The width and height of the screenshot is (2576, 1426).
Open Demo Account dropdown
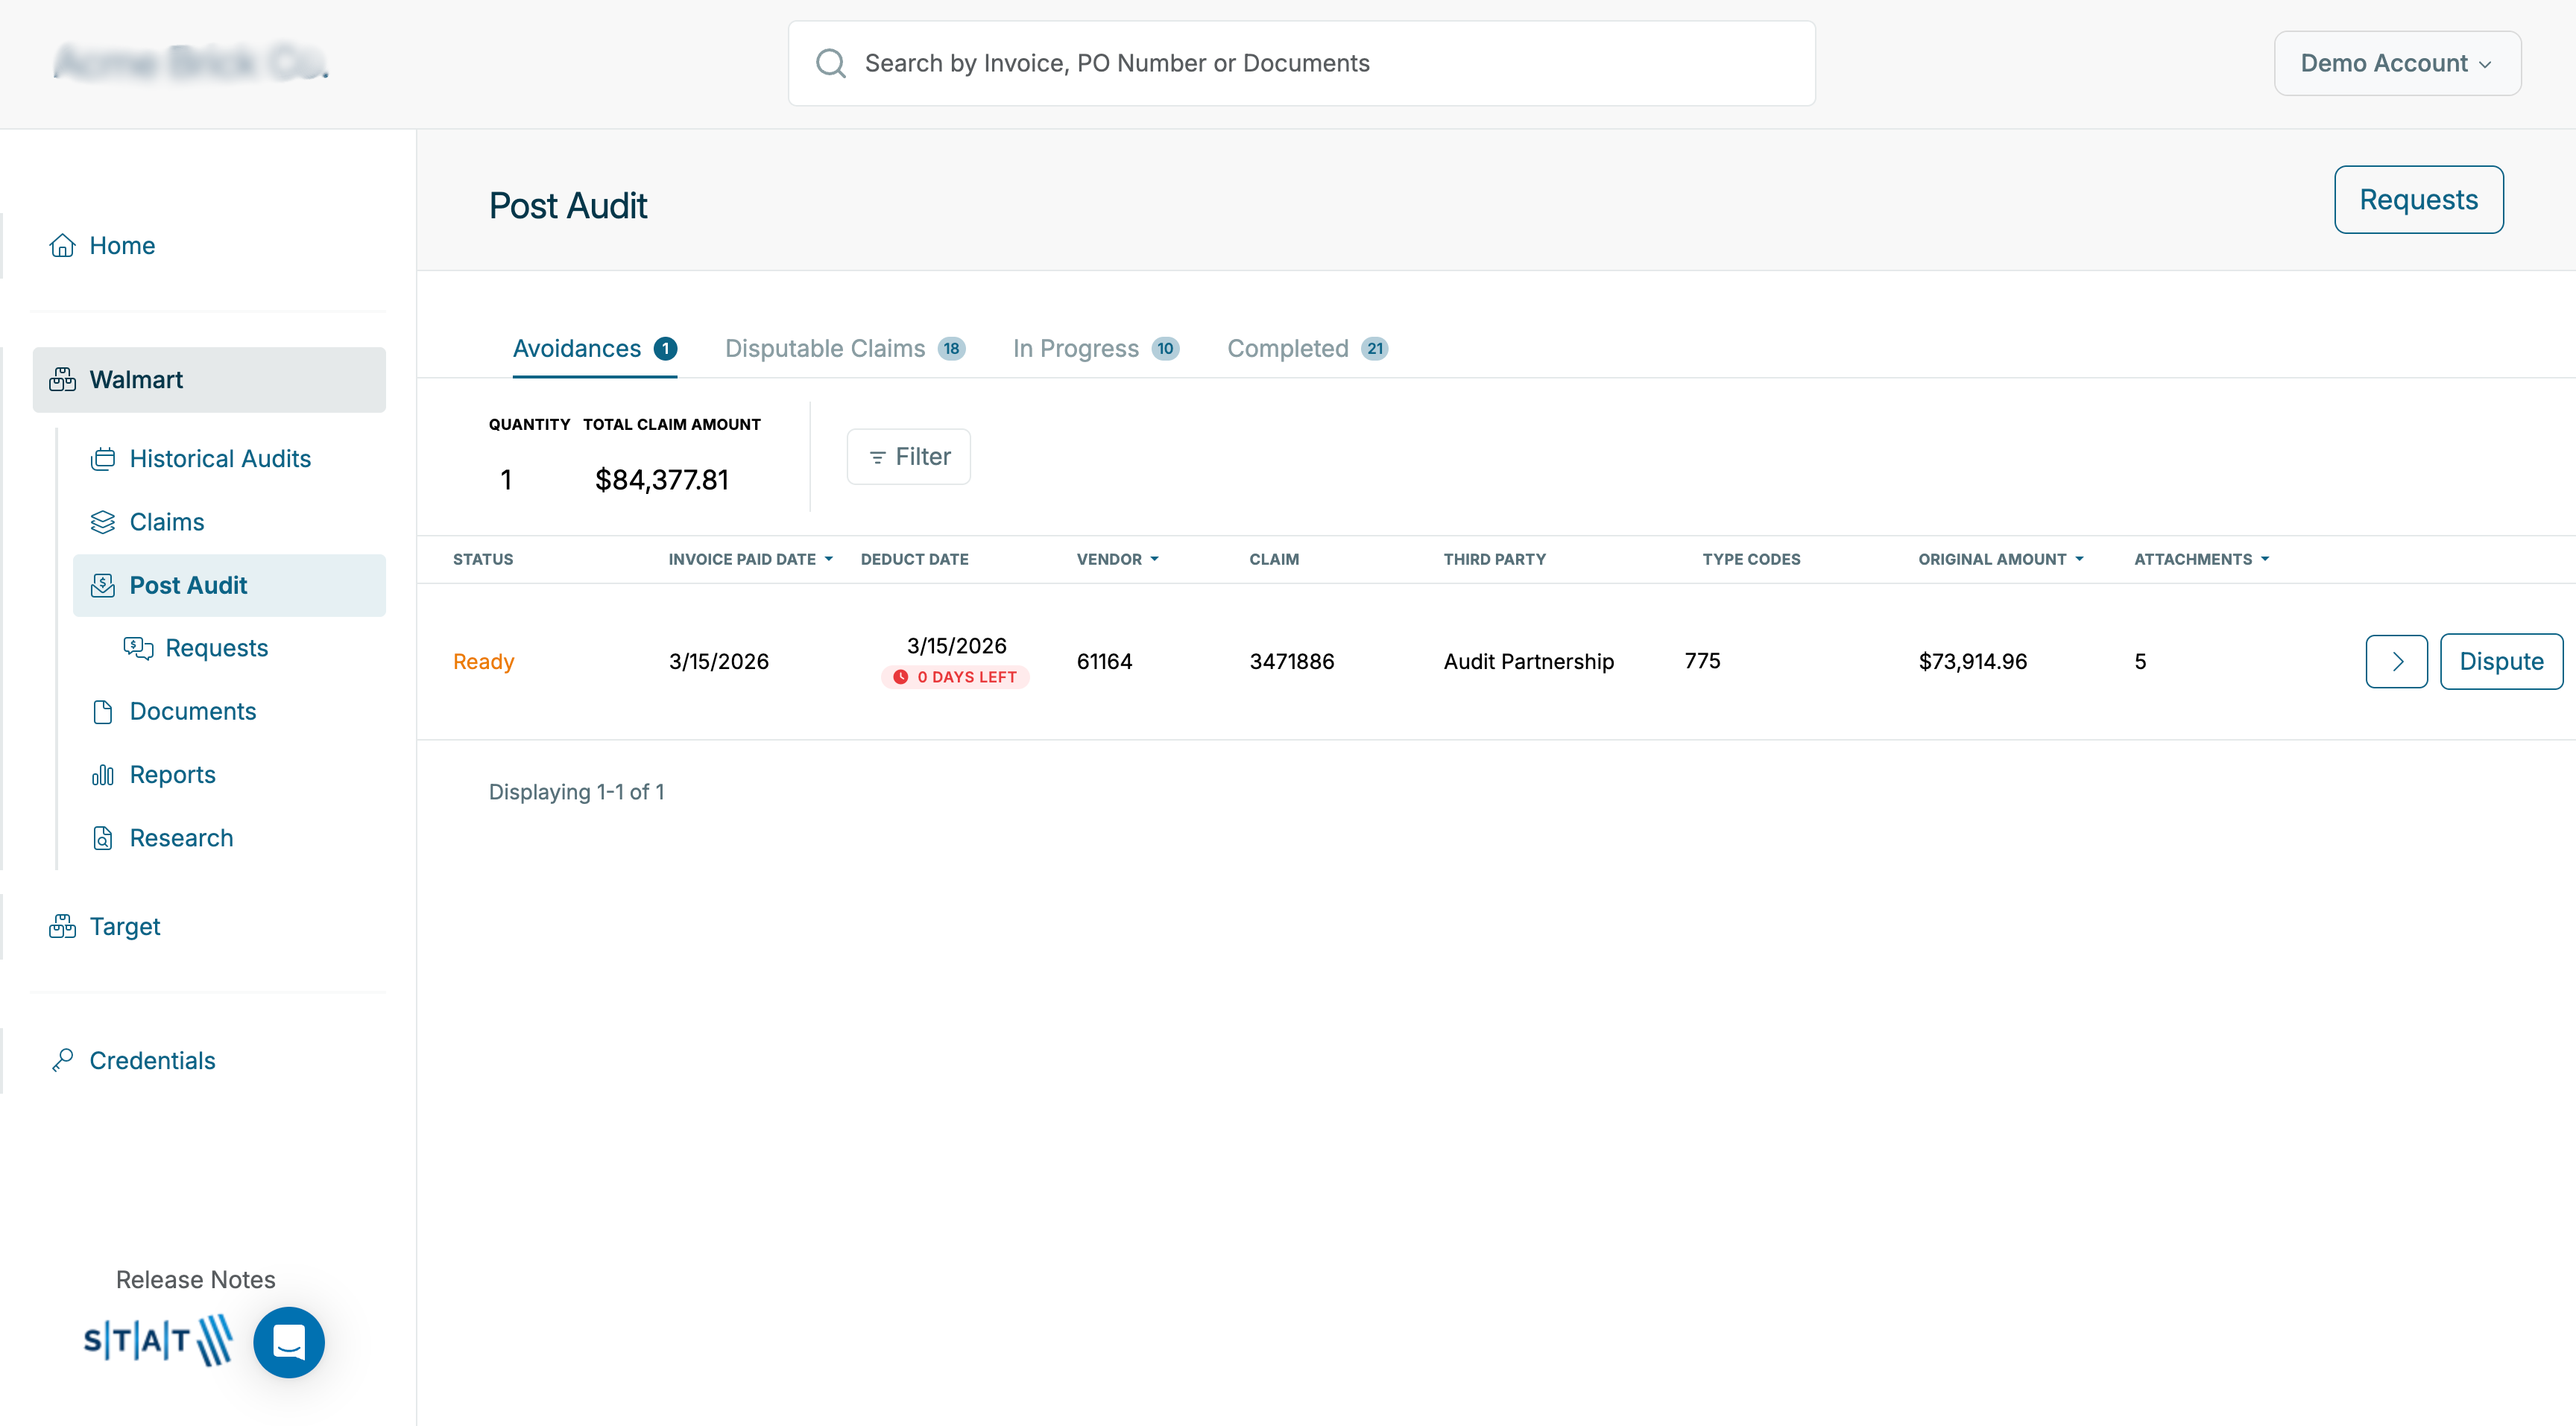pyautogui.click(x=2396, y=63)
